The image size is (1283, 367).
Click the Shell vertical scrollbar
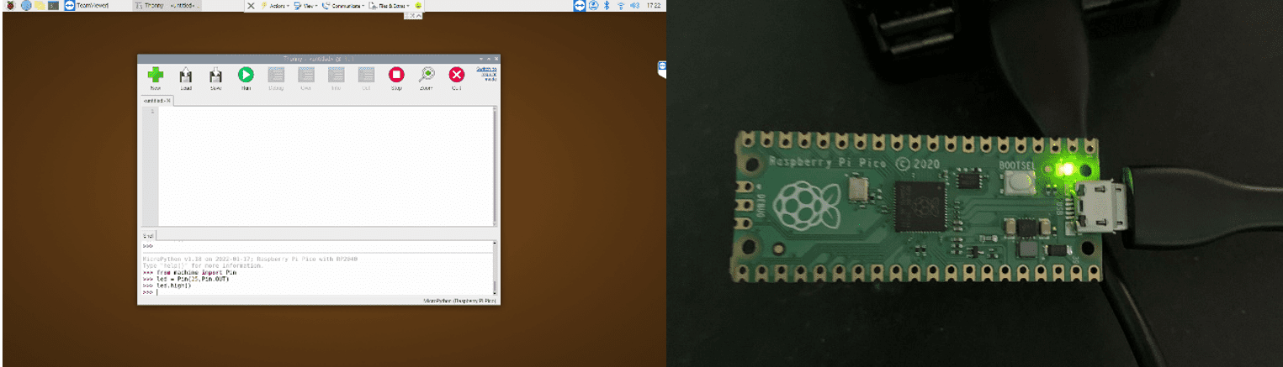(495, 268)
